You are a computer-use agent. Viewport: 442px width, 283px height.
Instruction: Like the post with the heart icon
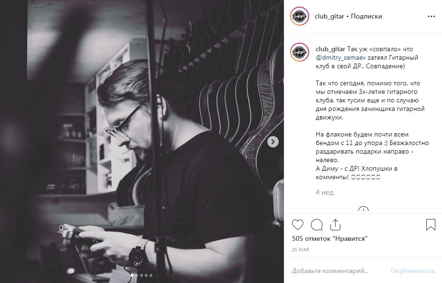tap(297, 225)
